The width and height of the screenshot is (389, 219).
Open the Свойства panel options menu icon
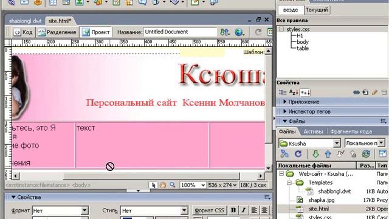coord(267,197)
